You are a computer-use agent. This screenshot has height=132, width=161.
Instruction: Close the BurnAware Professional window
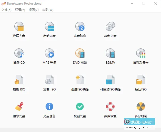click(x=155, y=4)
